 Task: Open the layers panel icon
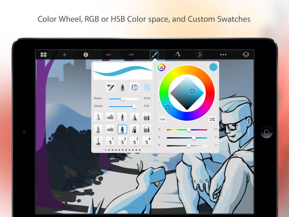246,55
